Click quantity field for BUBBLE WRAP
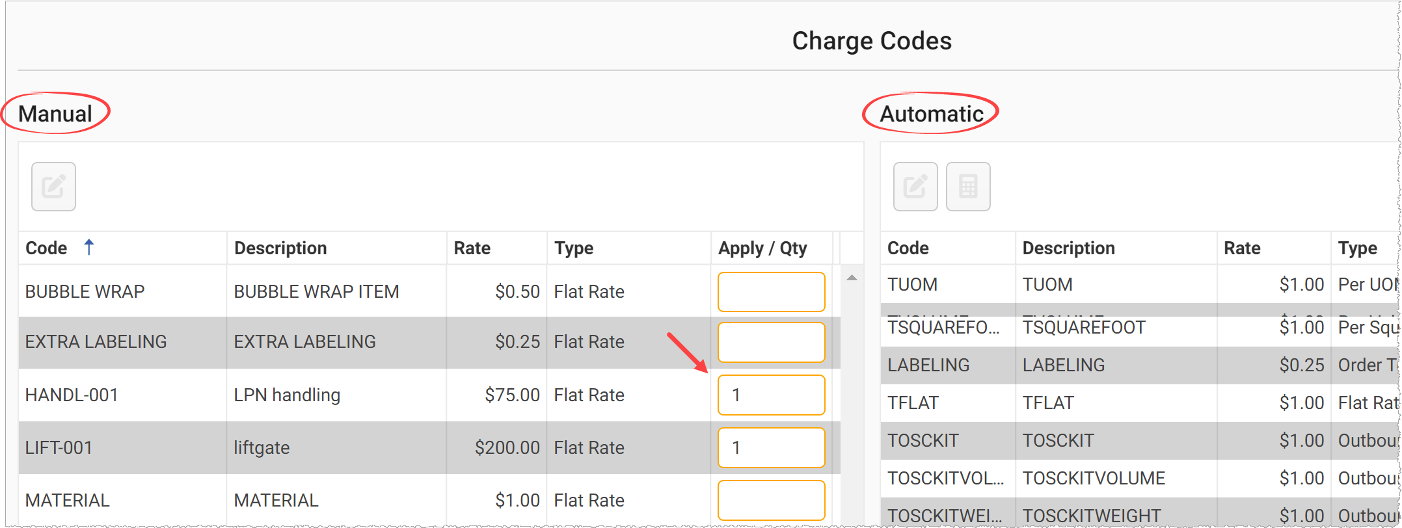Image resolution: width=1402 pixels, height=528 pixels. click(771, 292)
